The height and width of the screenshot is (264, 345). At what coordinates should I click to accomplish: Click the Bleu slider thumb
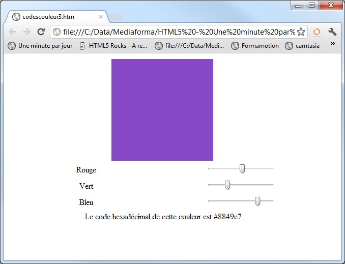pyautogui.click(x=257, y=201)
